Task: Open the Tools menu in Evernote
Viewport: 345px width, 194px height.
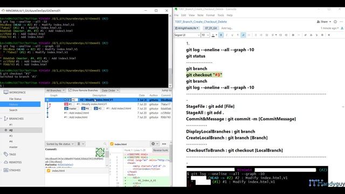Action: (x=220, y=15)
